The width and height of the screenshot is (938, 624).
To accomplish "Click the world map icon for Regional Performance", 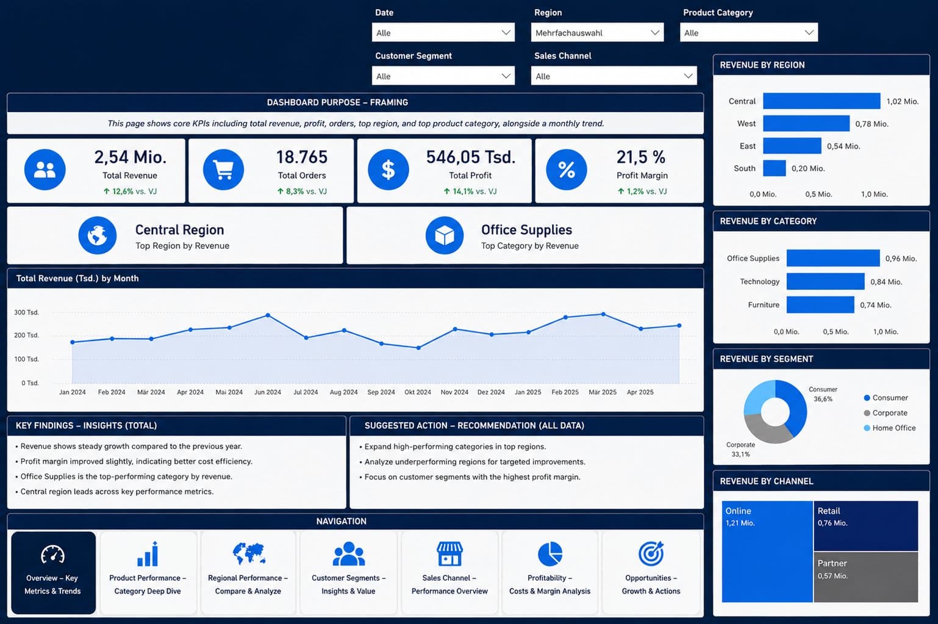I will pos(249,554).
